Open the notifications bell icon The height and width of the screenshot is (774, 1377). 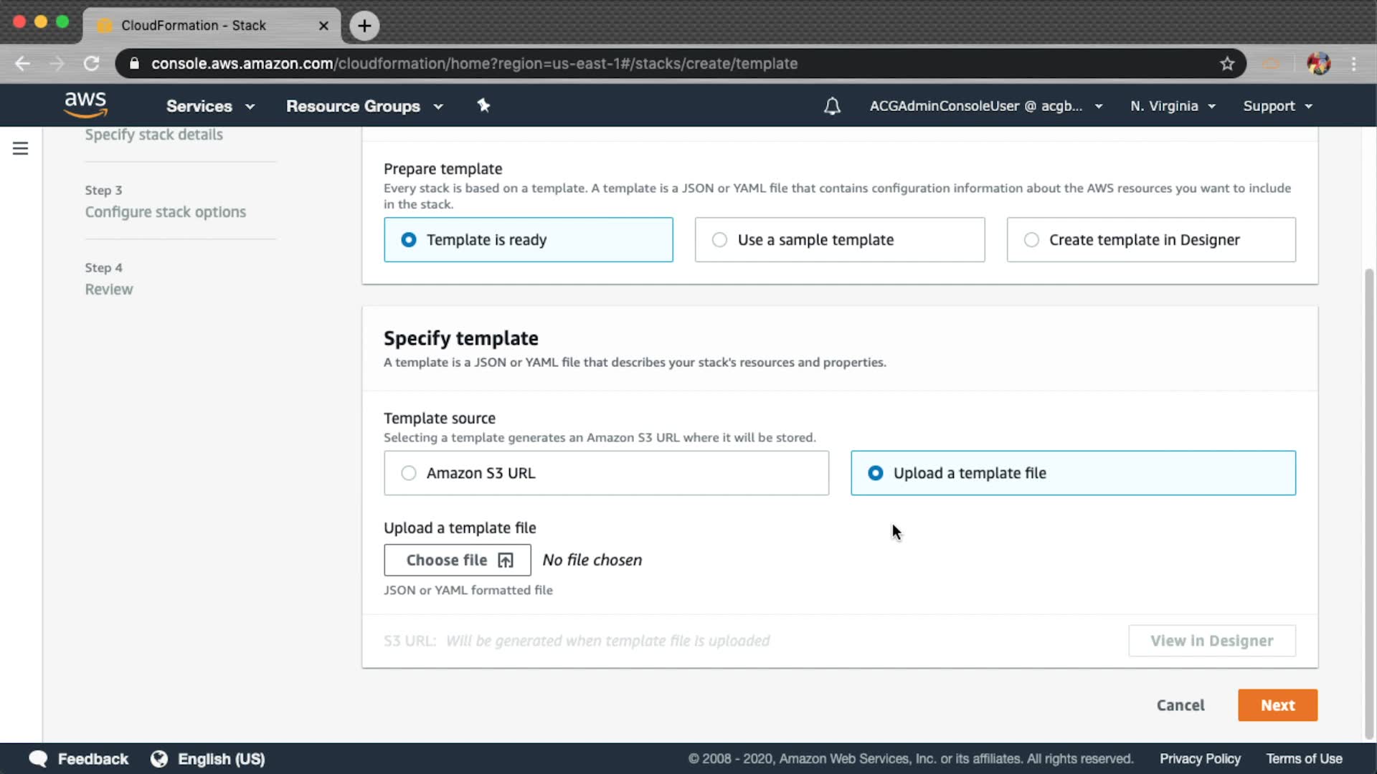pyautogui.click(x=832, y=106)
